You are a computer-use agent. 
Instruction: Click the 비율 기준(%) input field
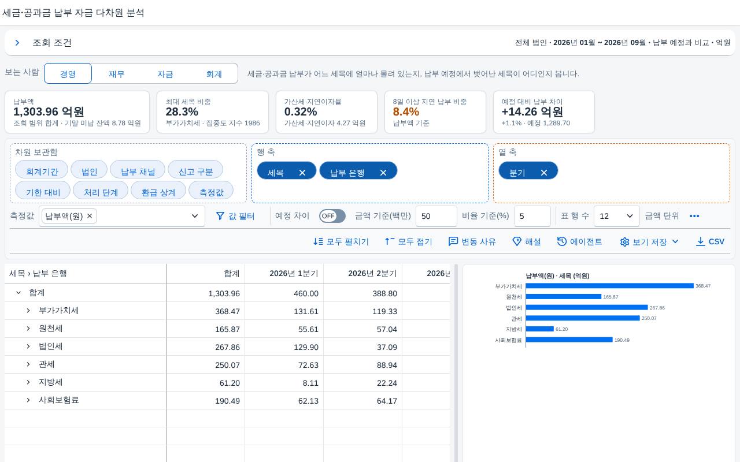pos(532,216)
